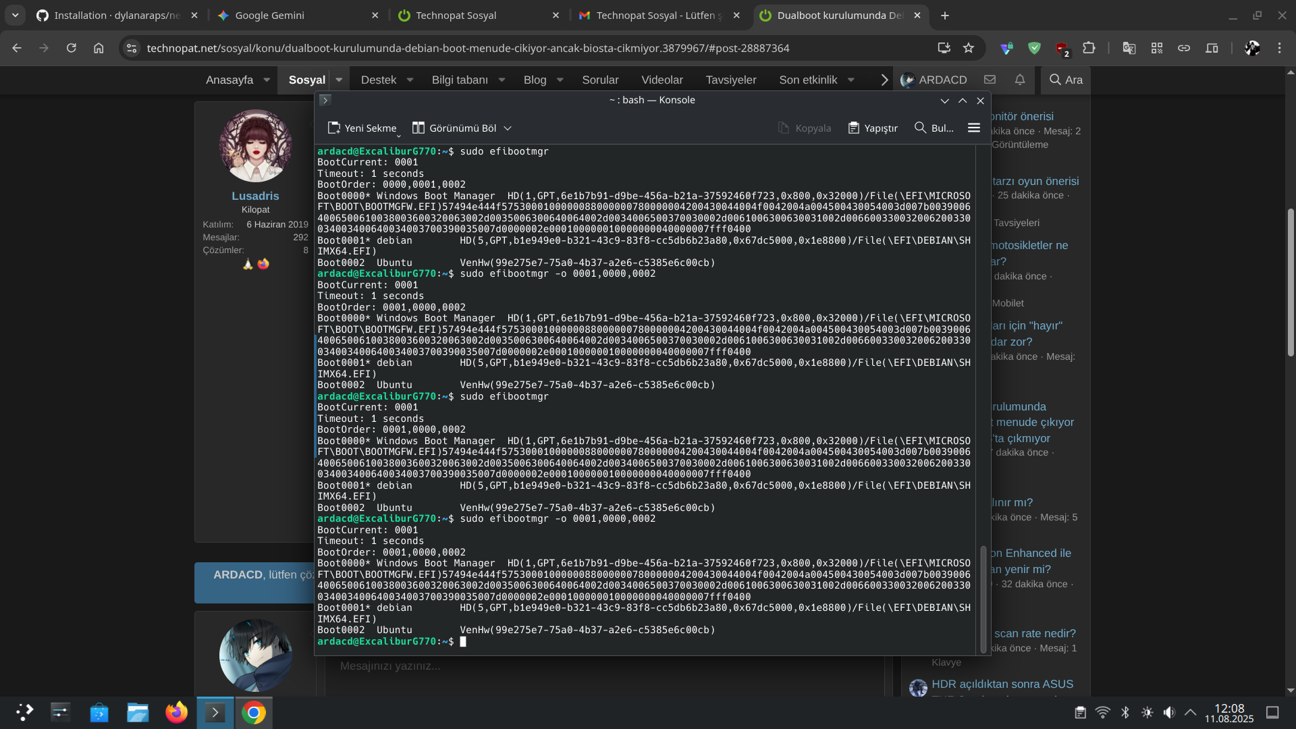1296x729 pixels.
Task: Open Wi-Fi network tray icon
Action: (x=1102, y=712)
